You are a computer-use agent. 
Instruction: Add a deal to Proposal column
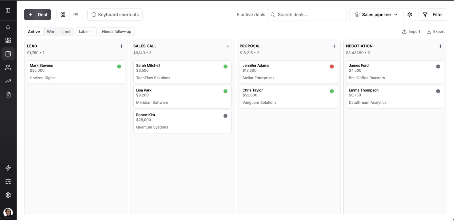[x=334, y=46]
